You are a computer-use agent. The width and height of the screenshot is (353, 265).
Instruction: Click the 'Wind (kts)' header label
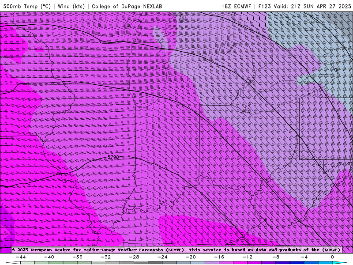click(x=71, y=6)
